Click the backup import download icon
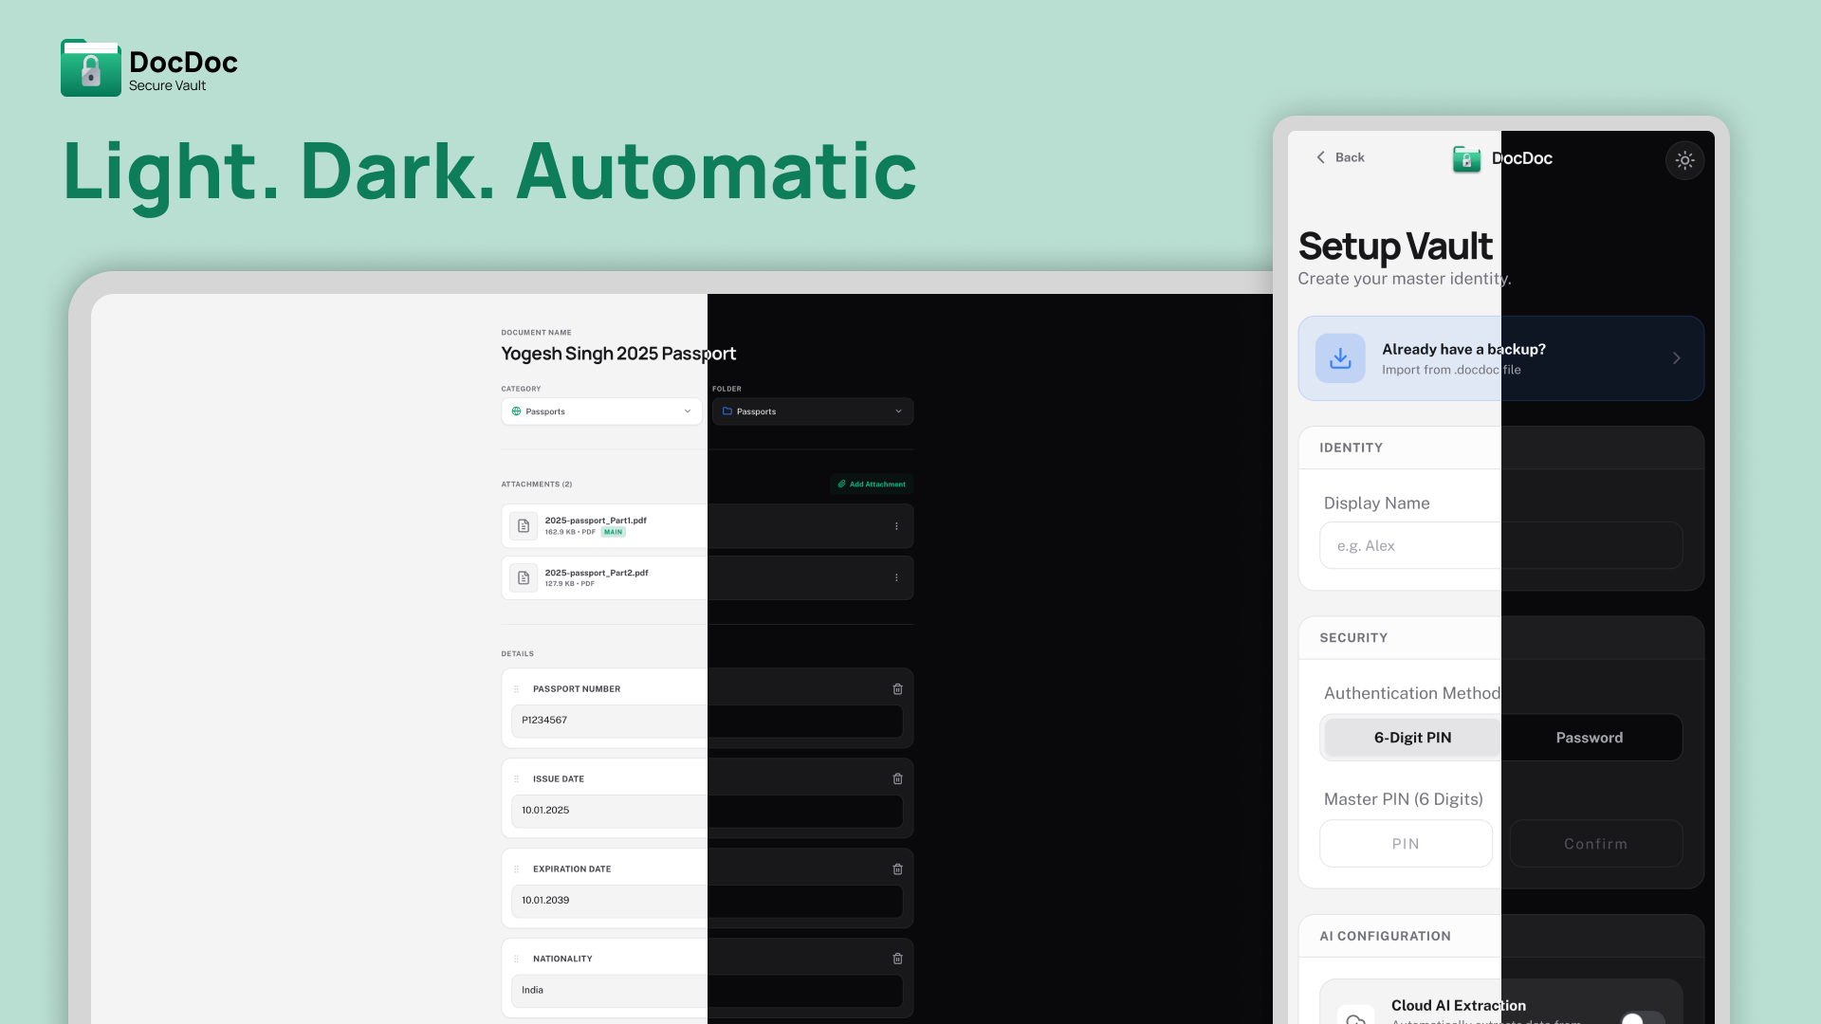The image size is (1821, 1024). pos(1340,358)
